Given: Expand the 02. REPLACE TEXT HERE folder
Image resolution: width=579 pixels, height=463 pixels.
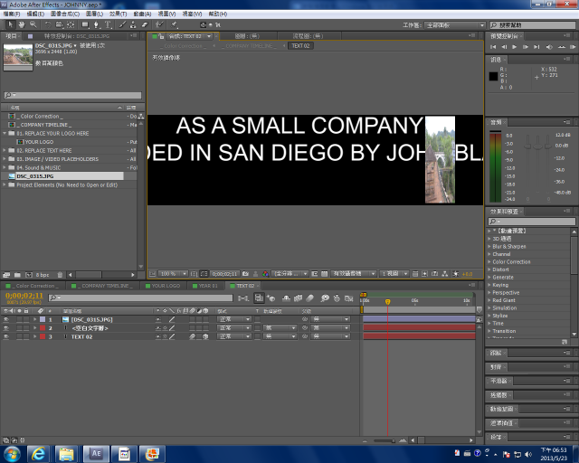Looking at the screenshot, I should 5,151.
